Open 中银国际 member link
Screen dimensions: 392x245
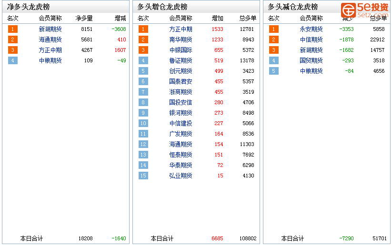tap(181, 50)
